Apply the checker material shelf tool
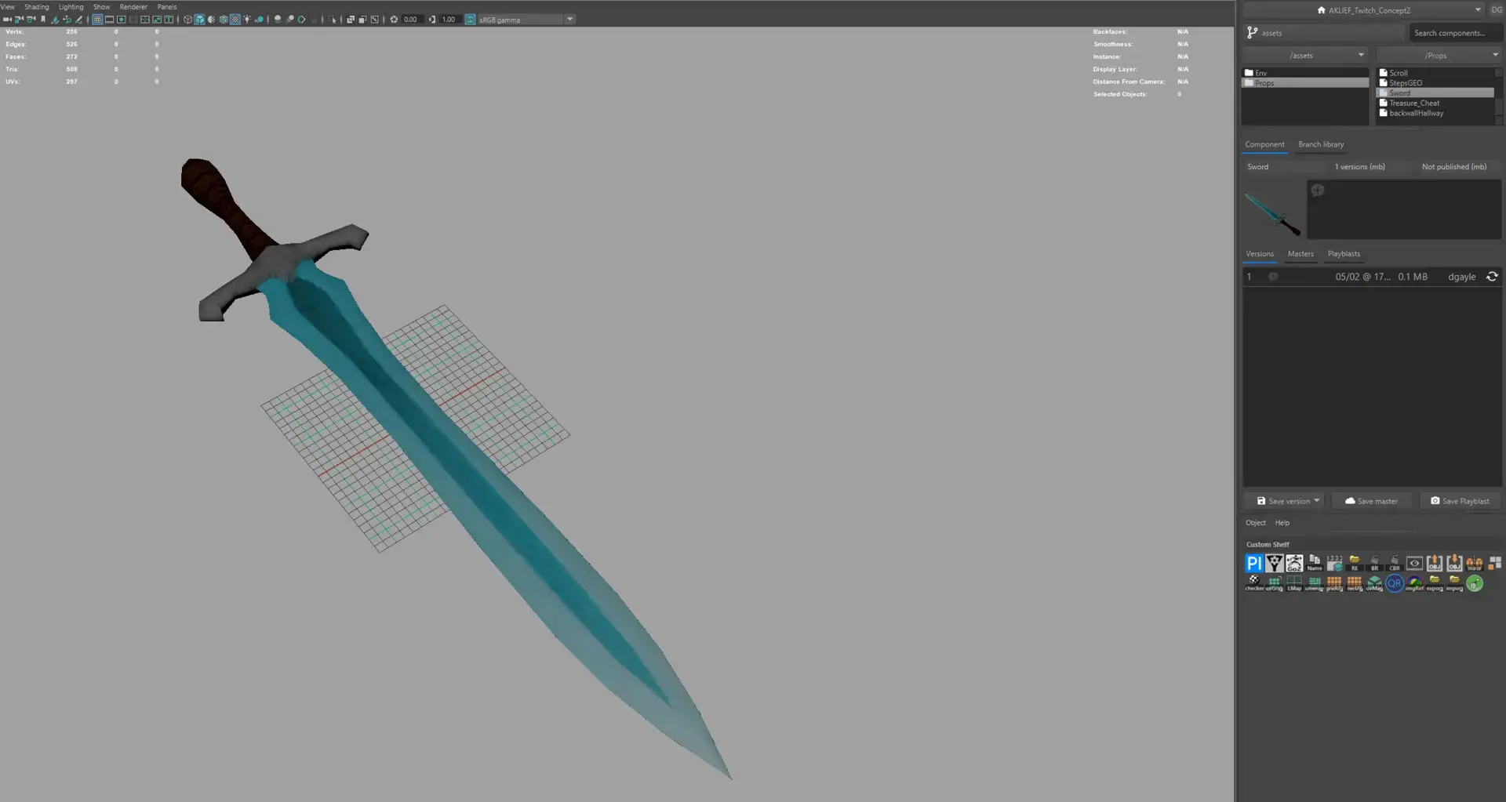This screenshot has width=1506, height=802. tap(1253, 583)
